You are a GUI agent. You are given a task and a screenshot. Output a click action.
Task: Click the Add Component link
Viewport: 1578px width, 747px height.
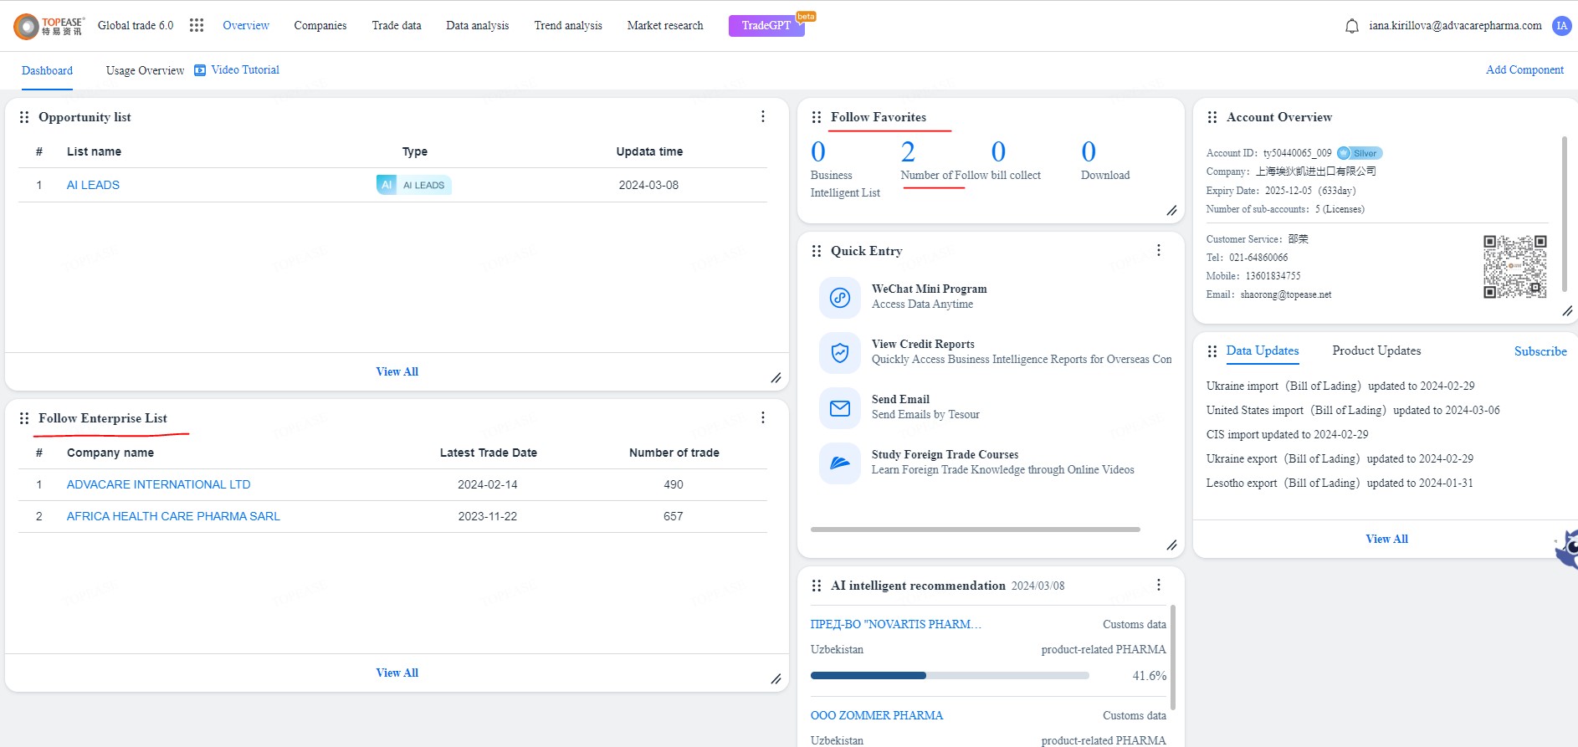coord(1524,70)
